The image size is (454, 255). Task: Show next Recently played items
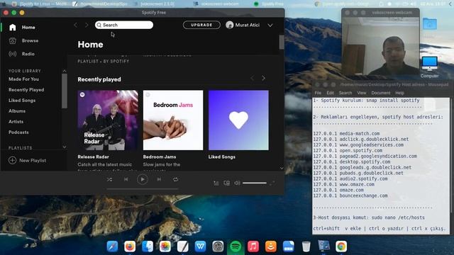263,78
